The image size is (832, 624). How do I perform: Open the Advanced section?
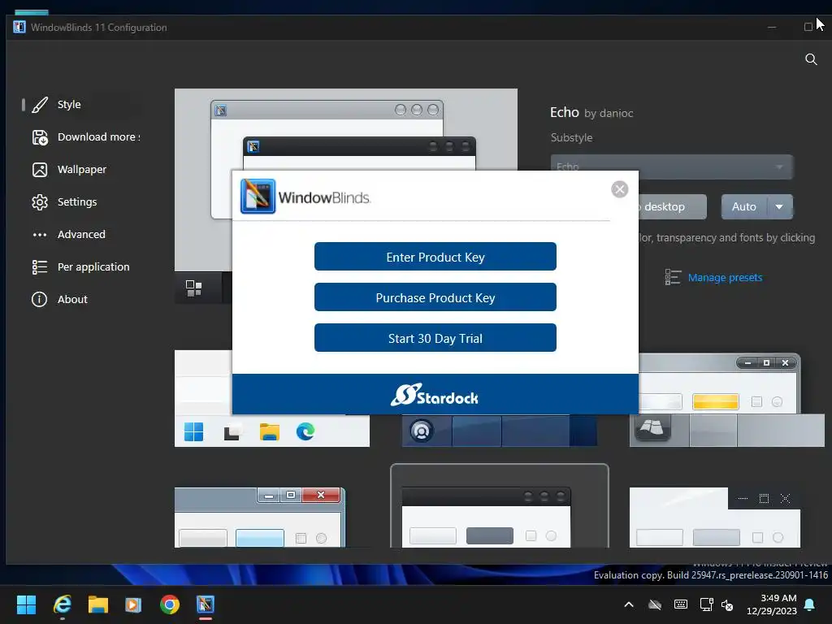point(82,234)
